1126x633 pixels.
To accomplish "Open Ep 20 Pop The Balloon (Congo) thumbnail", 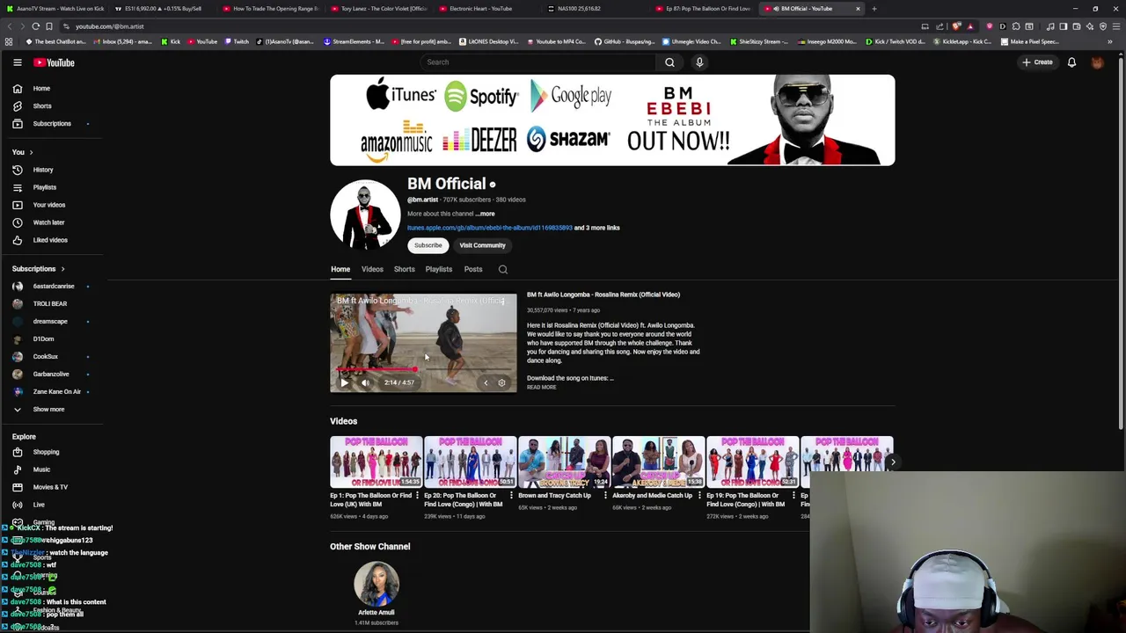I will point(470,462).
